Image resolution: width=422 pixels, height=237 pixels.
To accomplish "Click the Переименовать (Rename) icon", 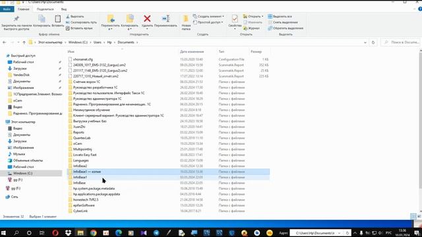I will pyautogui.click(x=166, y=18).
